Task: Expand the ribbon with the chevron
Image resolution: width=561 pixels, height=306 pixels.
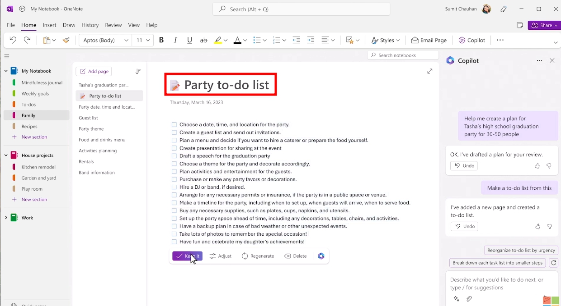Action: 556,42
